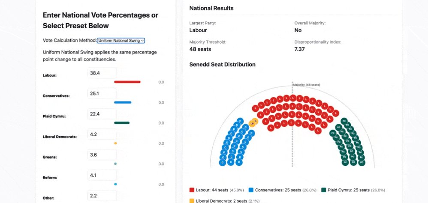428x203 pixels.
Task: Click the yellow Liberal Democrats legend swatch
Action: (x=192, y=201)
